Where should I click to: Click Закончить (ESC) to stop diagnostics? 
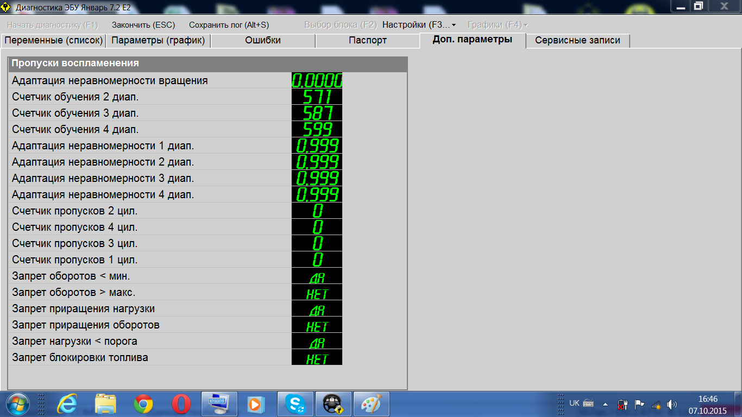143,25
